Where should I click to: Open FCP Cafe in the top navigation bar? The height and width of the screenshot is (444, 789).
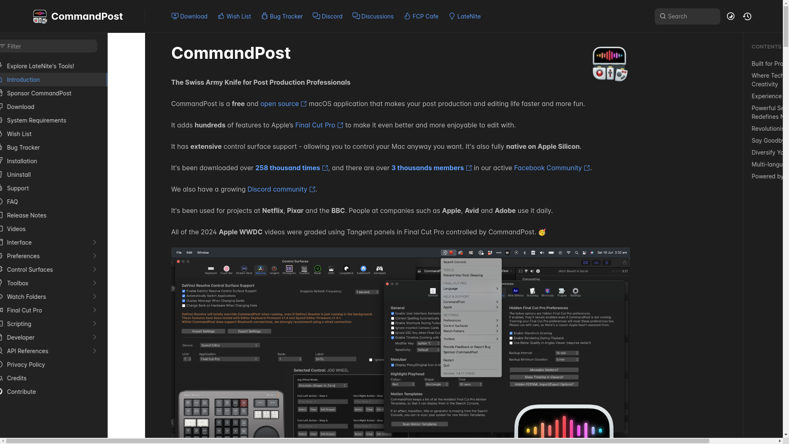coord(421,16)
